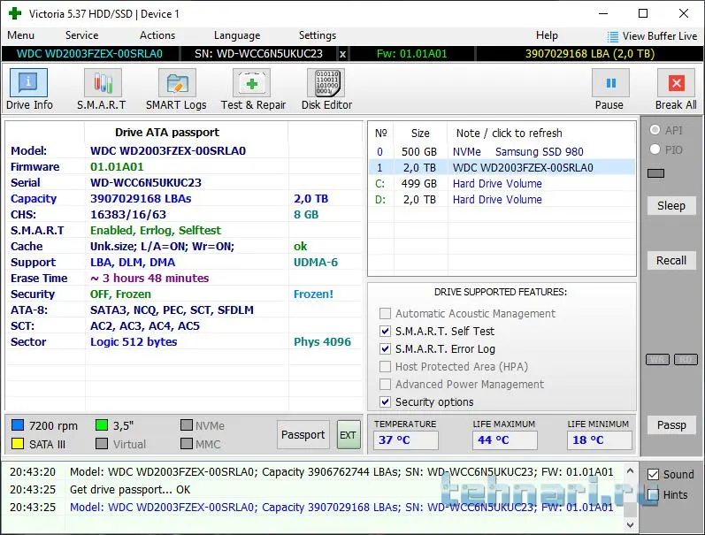Image resolution: width=705 pixels, height=535 pixels.
Task: Toggle the Security options checkbox
Action: pyautogui.click(x=385, y=401)
